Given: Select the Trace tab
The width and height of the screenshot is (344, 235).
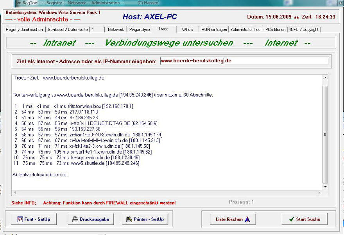Looking at the screenshot, I should point(163,29).
